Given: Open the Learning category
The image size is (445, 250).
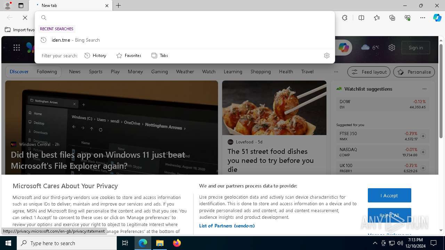Looking at the screenshot, I should click(x=233, y=72).
